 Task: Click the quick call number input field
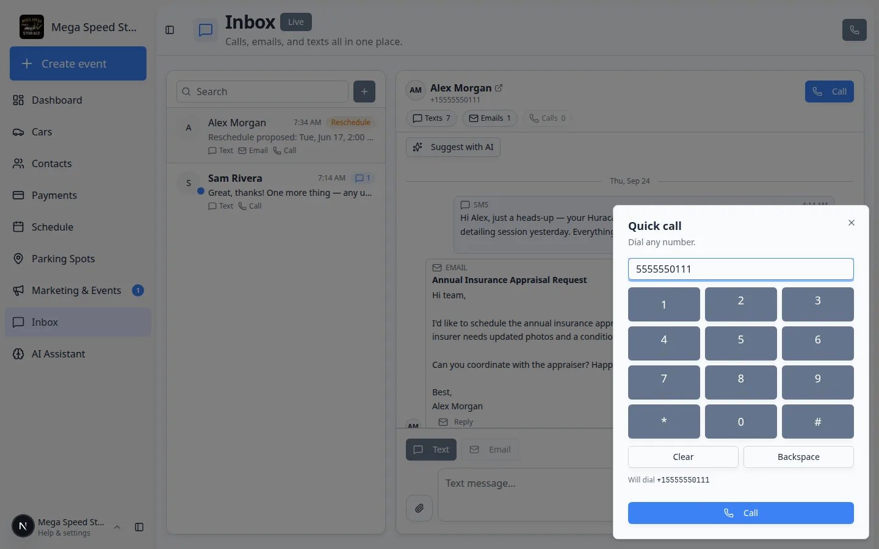coord(740,269)
